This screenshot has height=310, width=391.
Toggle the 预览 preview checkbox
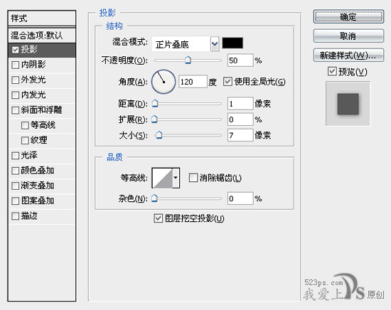click(x=332, y=71)
